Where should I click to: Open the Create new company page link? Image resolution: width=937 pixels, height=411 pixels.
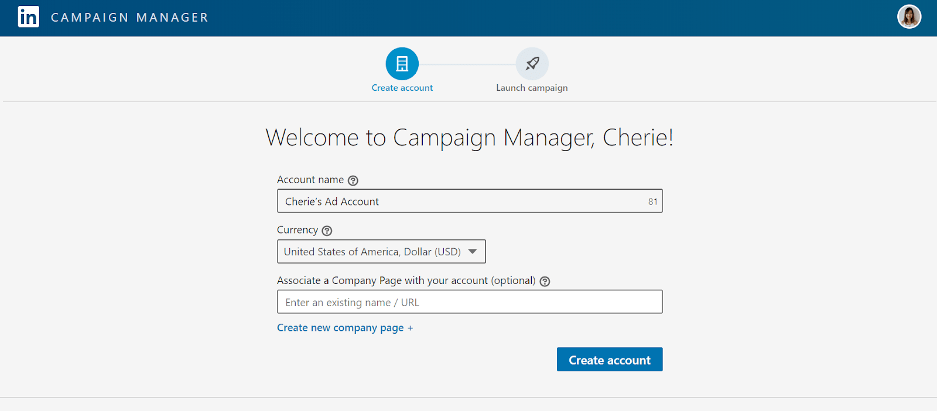[x=345, y=328]
